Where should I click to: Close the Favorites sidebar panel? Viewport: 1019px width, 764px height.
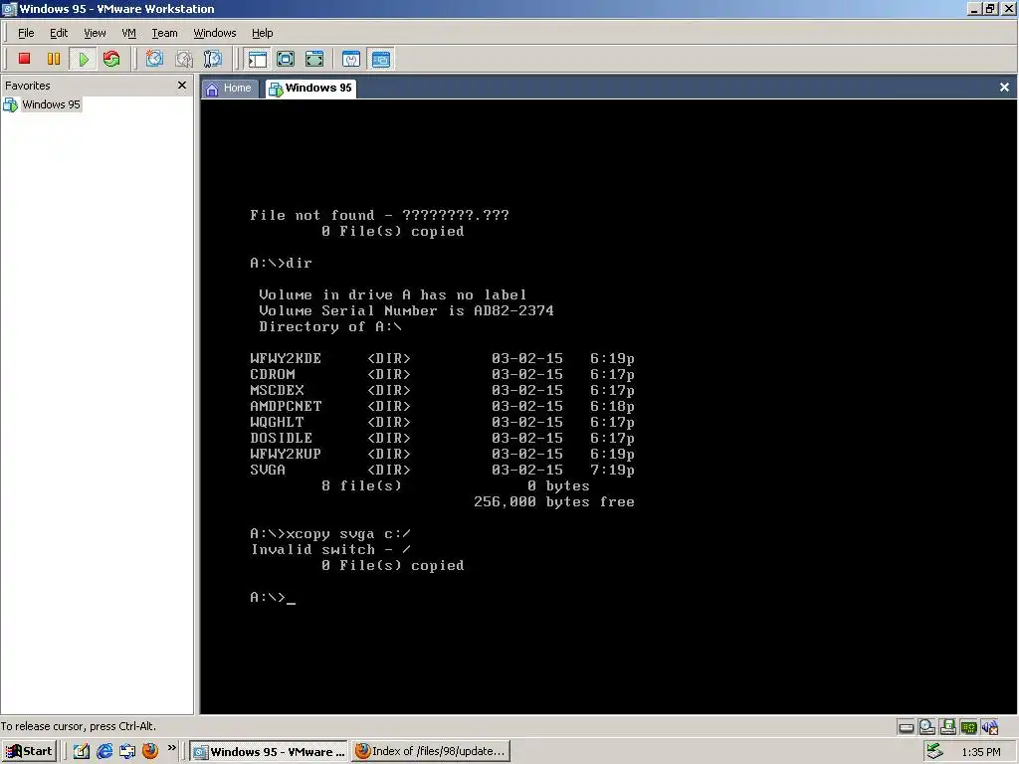click(x=182, y=86)
